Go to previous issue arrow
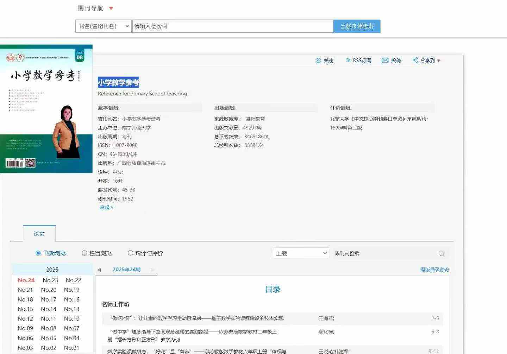 click(99, 270)
